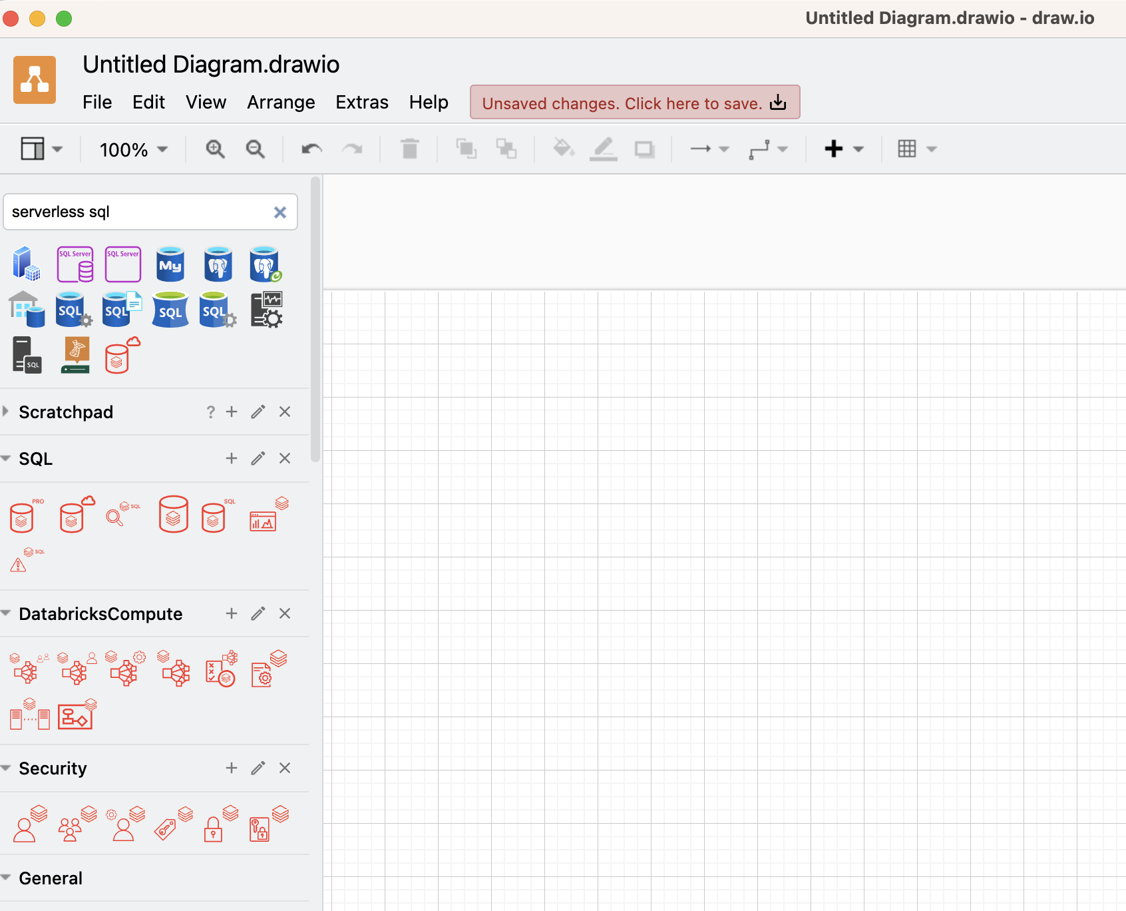
Task: Collapse the DatabricksCompute library section
Action: [6, 613]
